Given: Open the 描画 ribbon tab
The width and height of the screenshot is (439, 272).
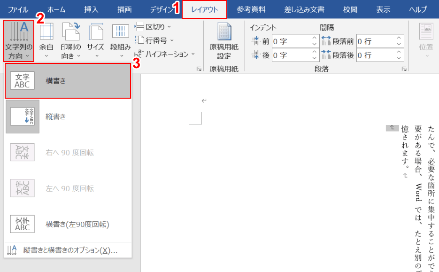Looking at the screenshot, I should [124, 9].
